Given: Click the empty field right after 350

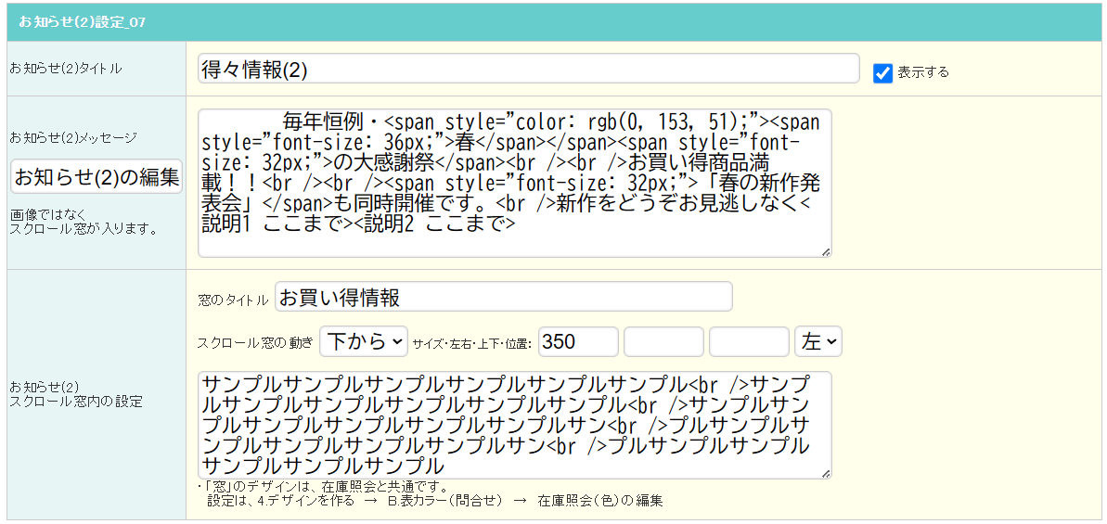Looking at the screenshot, I should point(663,342).
